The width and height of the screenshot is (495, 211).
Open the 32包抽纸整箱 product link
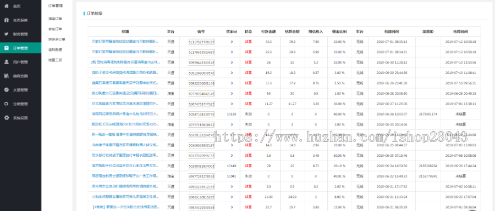pyautogui.click(x=125, y=197)
